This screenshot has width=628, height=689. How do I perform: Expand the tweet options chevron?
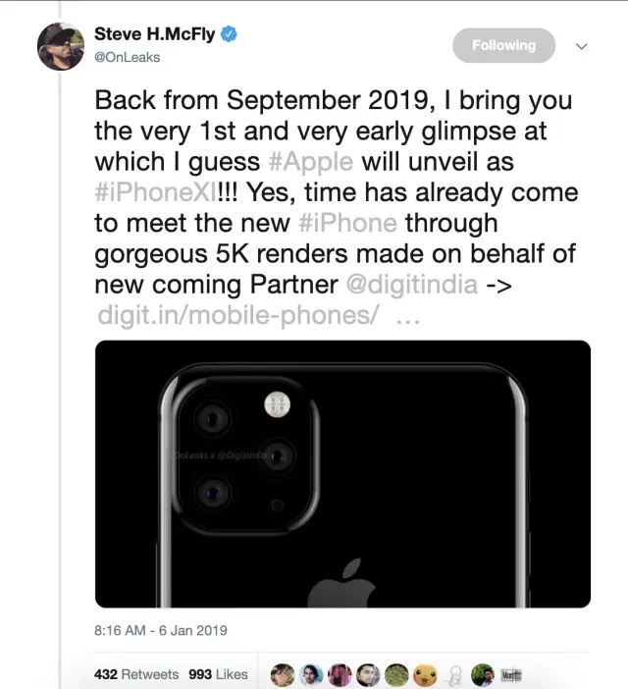(581, 45)
